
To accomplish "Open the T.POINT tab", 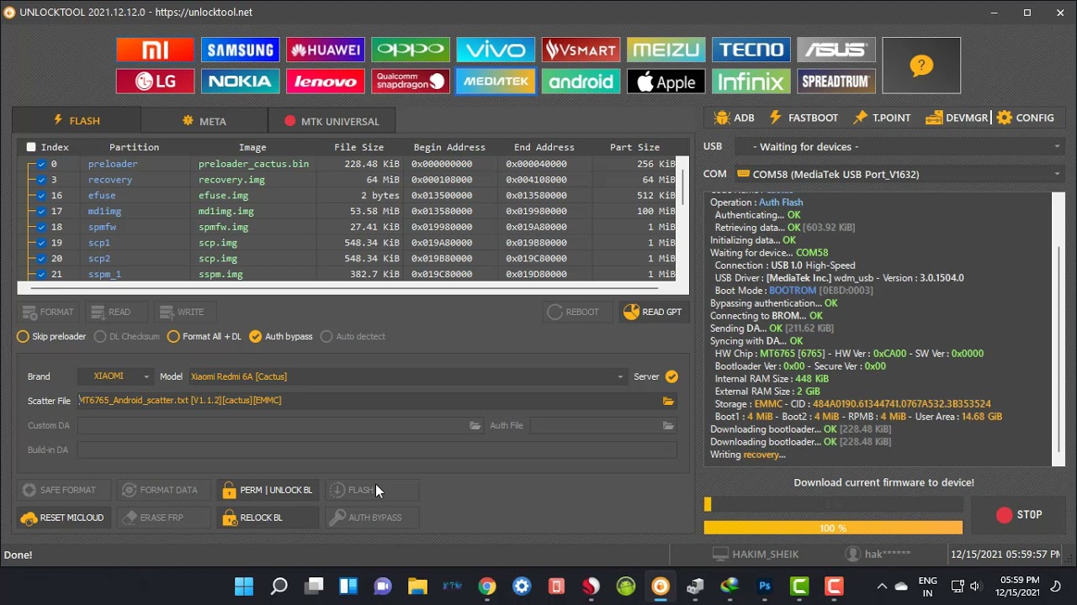I will click(882, 118).
